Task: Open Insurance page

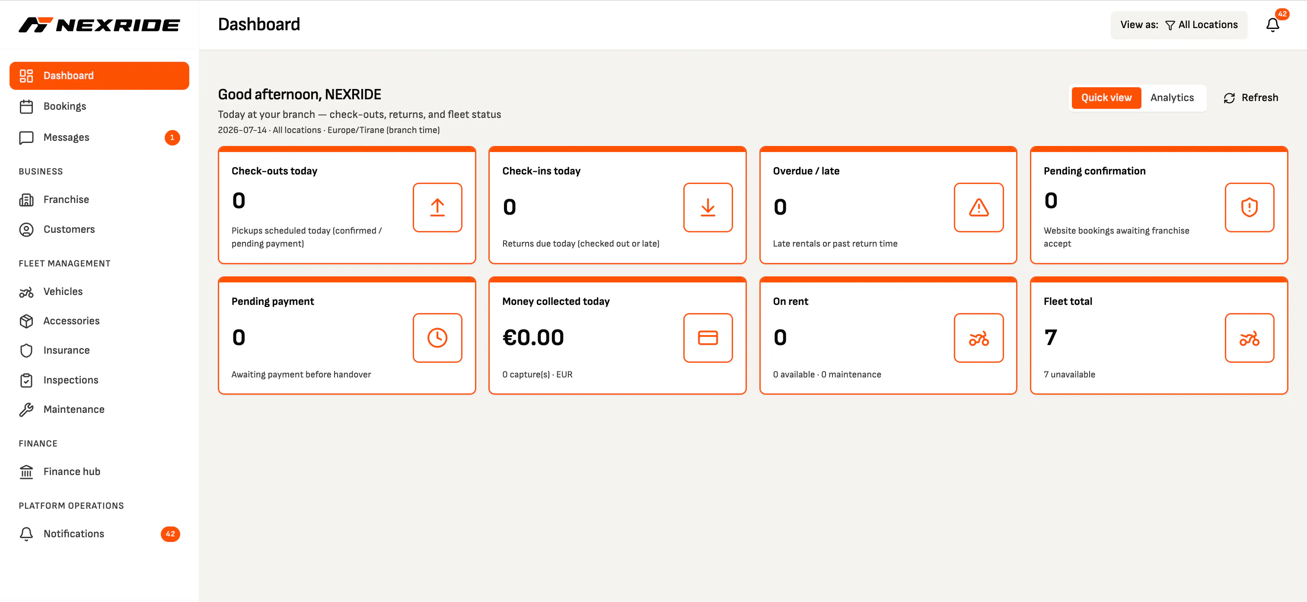Action: tap(99, 351)
